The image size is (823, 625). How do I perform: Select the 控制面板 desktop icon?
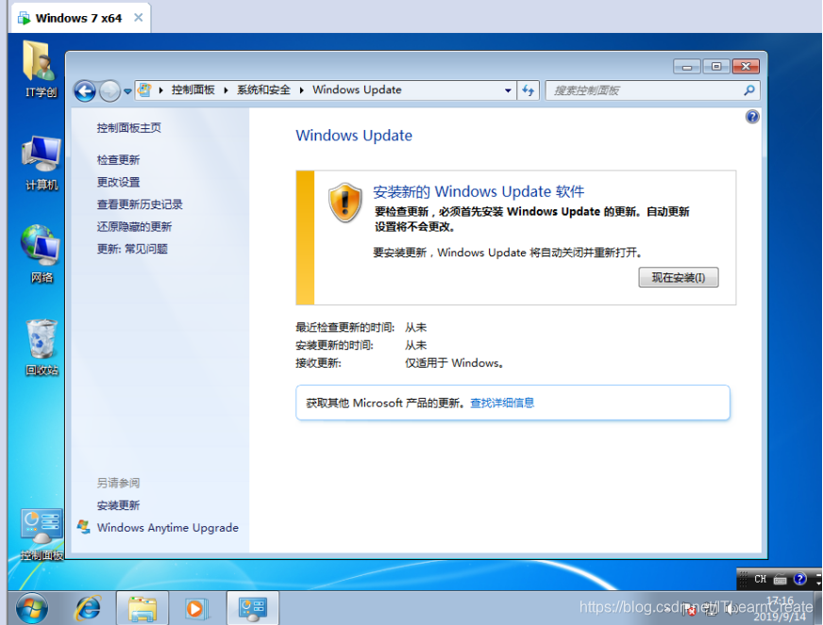click(x=42, y=534)
